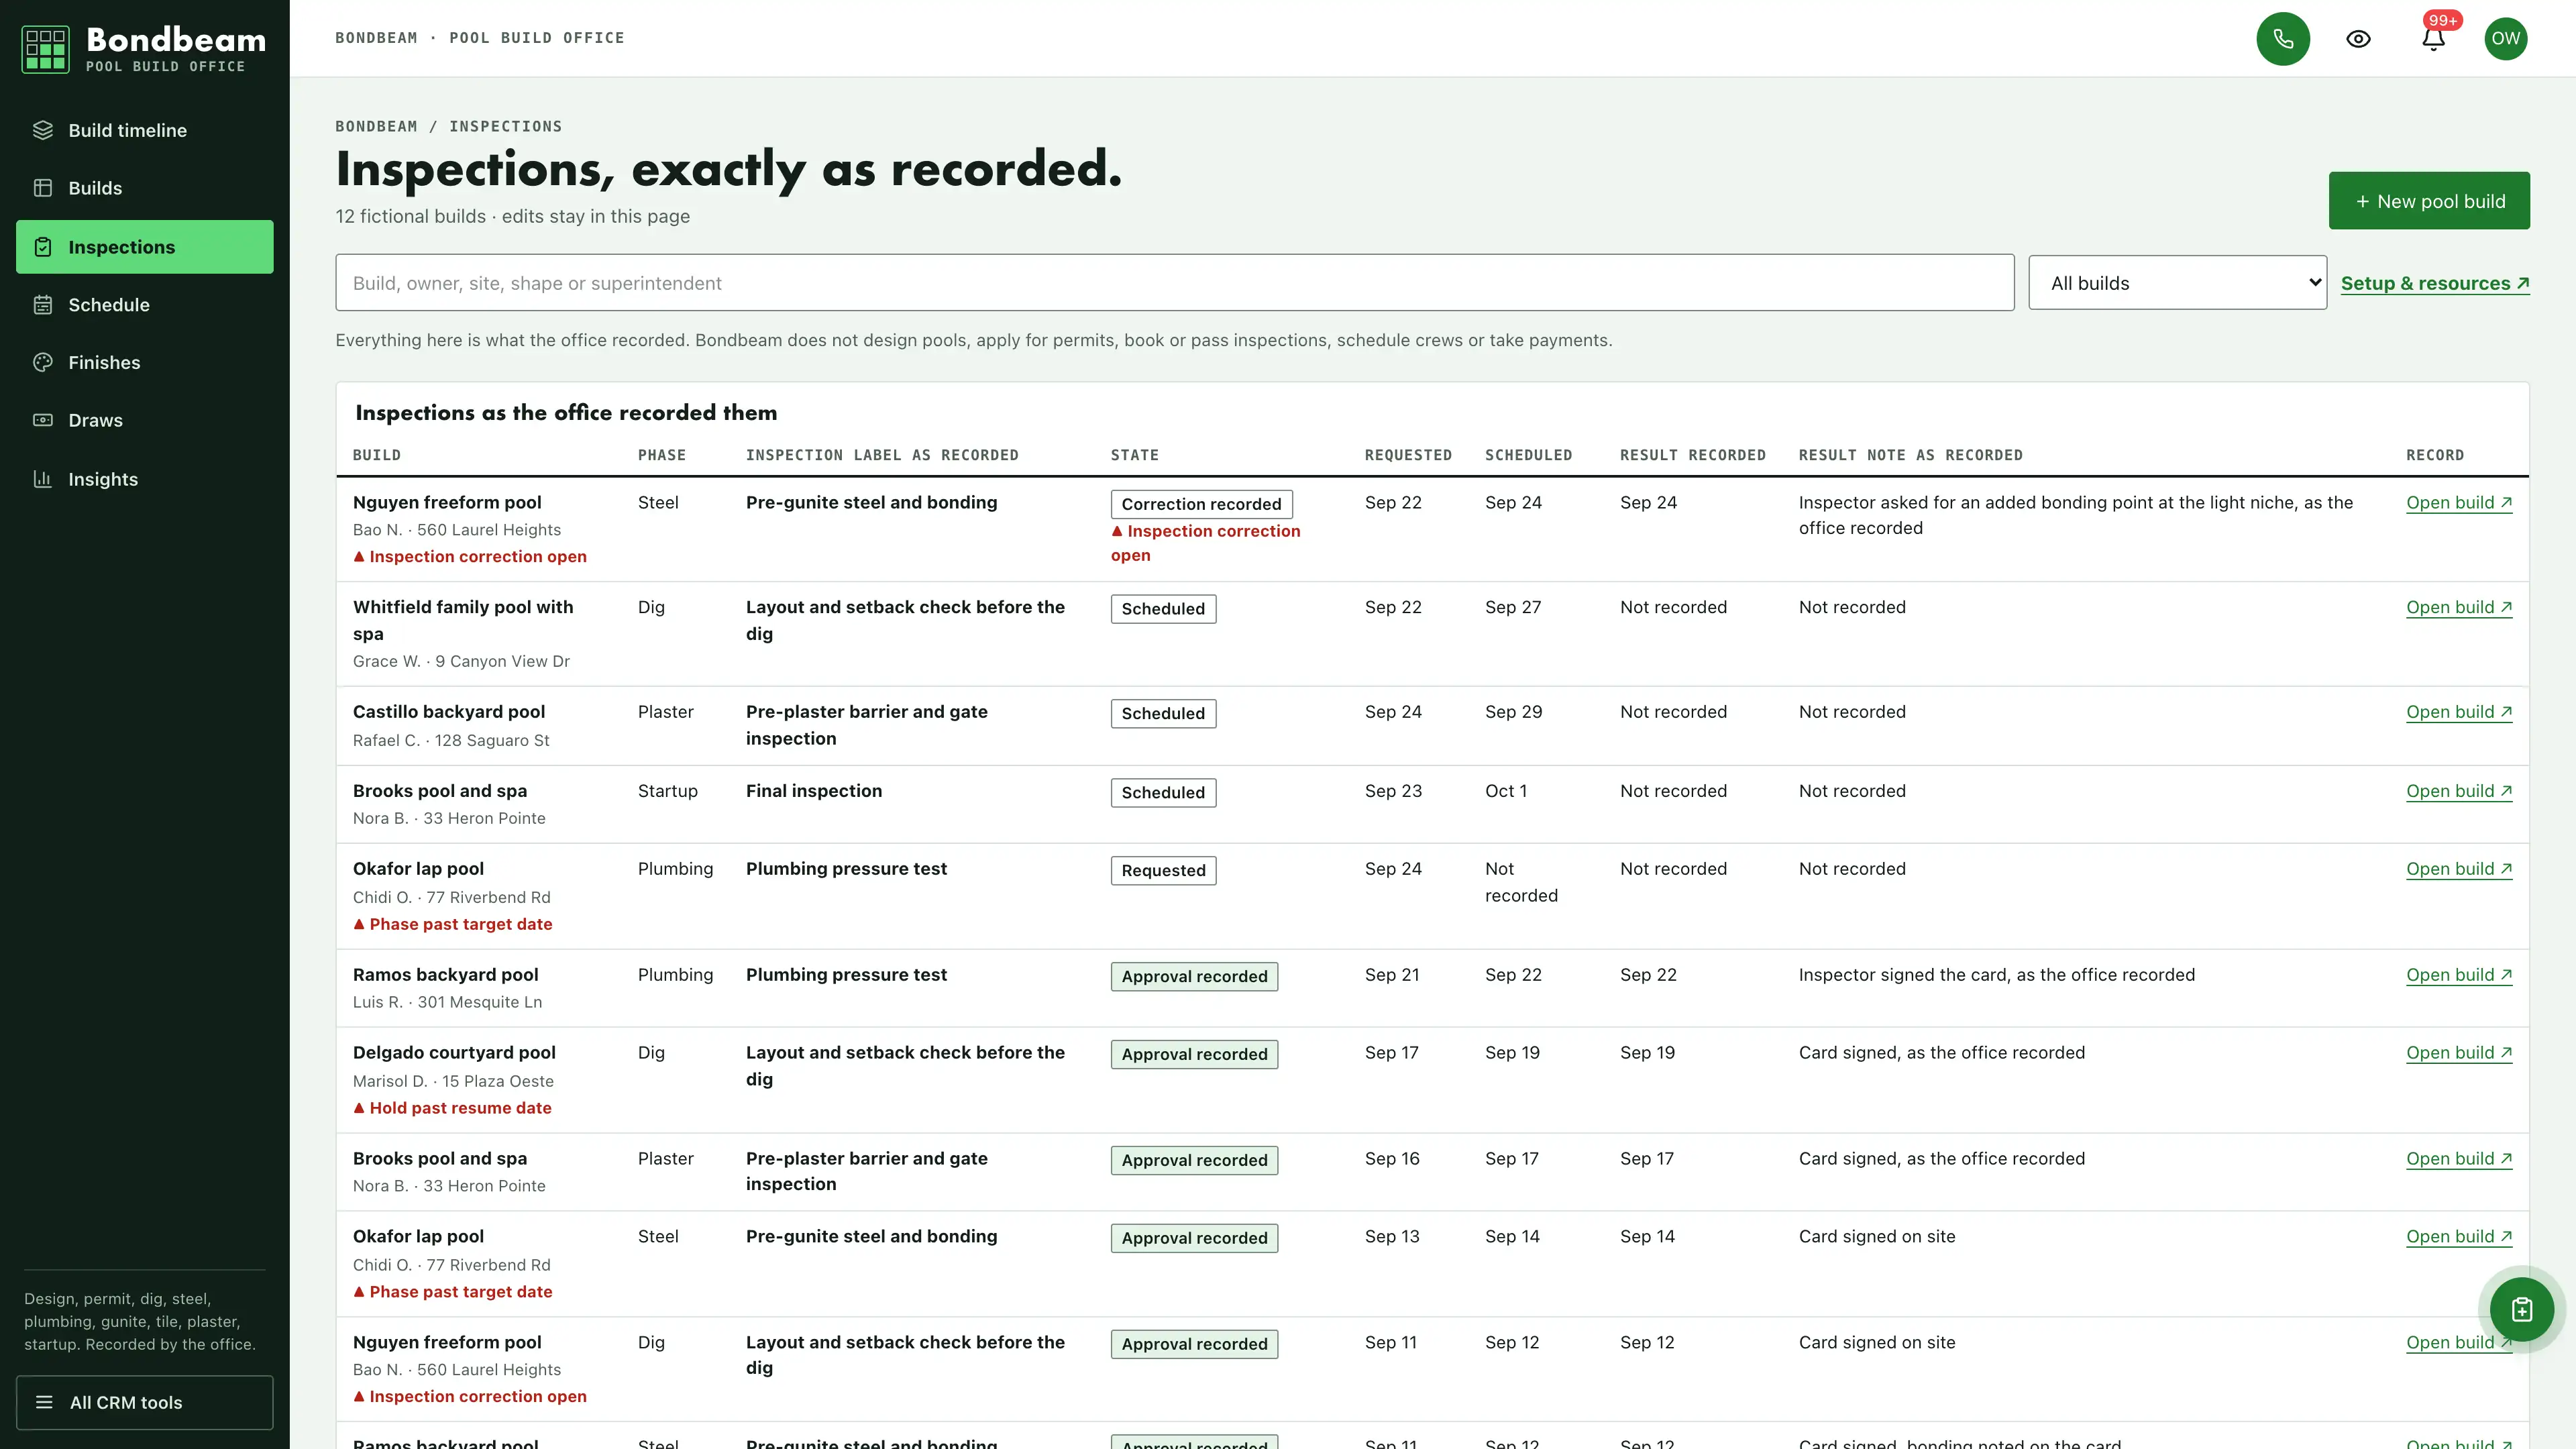The width and height of the screenshot is (2576, 1449).
Task: Click the Insights bar chart icon
Action: (x=43, y=479)
